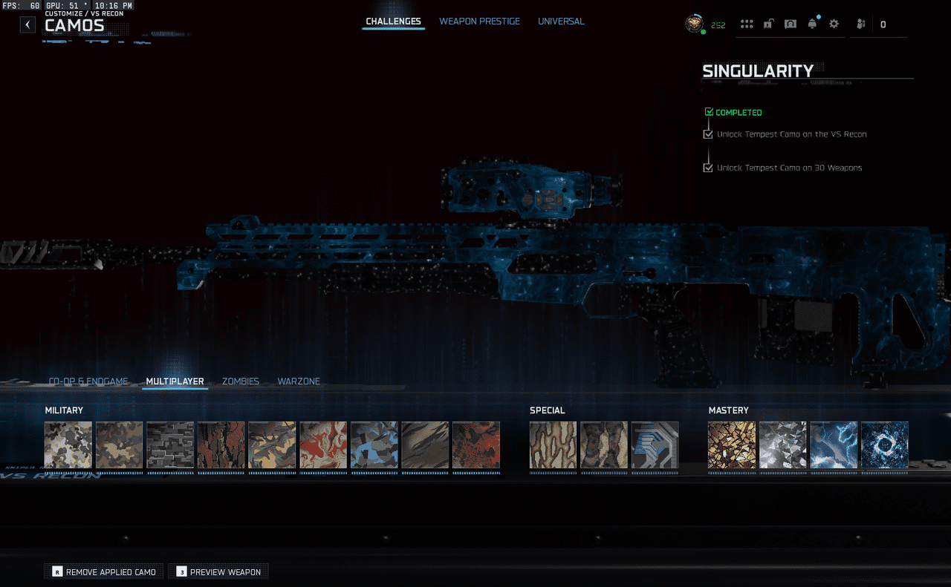Select the Co-op & Endgame category

(x=88, y=381)
